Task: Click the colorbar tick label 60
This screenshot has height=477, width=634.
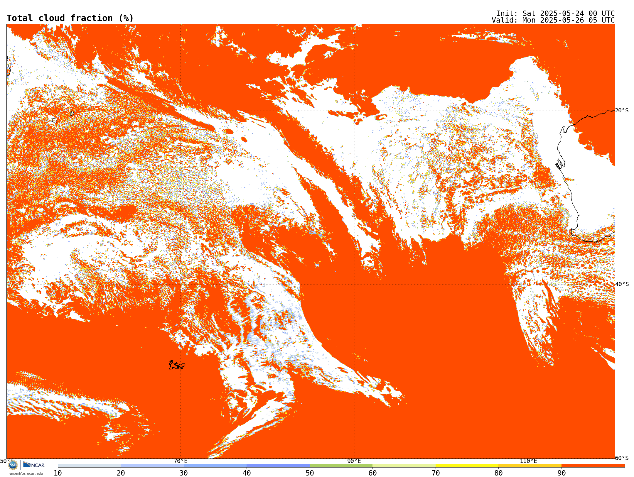Action: click(372, 473)
